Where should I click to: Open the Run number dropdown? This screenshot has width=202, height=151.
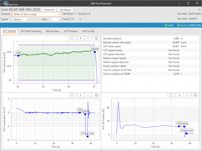(x=56, y=19)
